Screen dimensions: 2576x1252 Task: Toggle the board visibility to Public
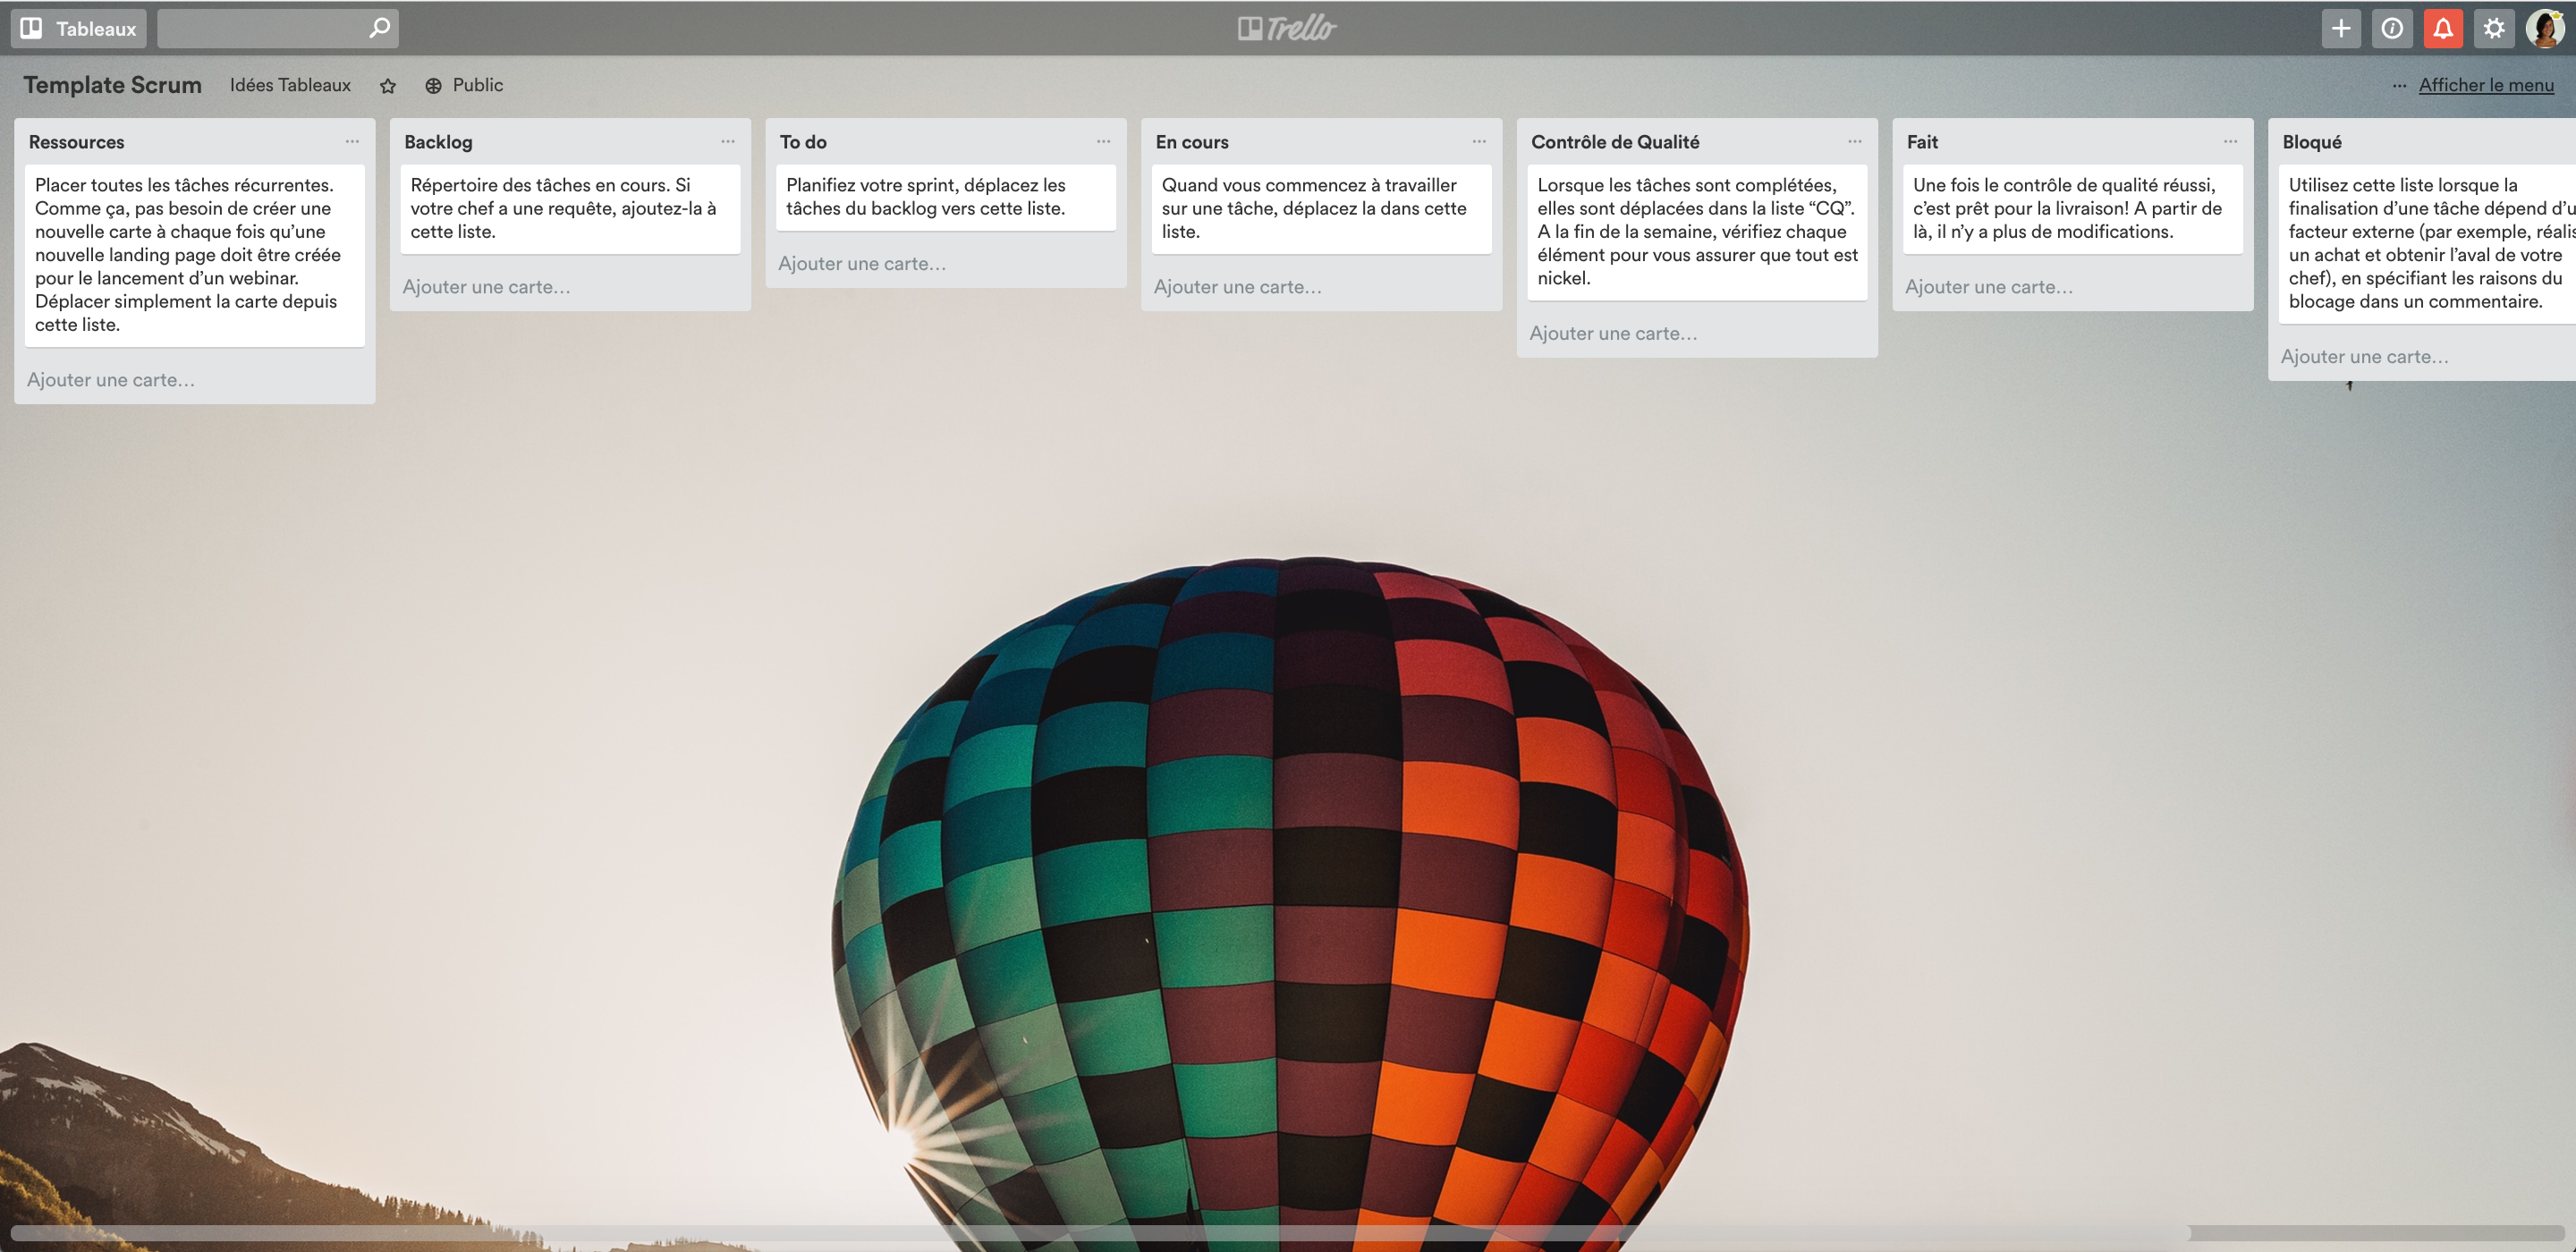pyautogui.click(x=463, y=84)
